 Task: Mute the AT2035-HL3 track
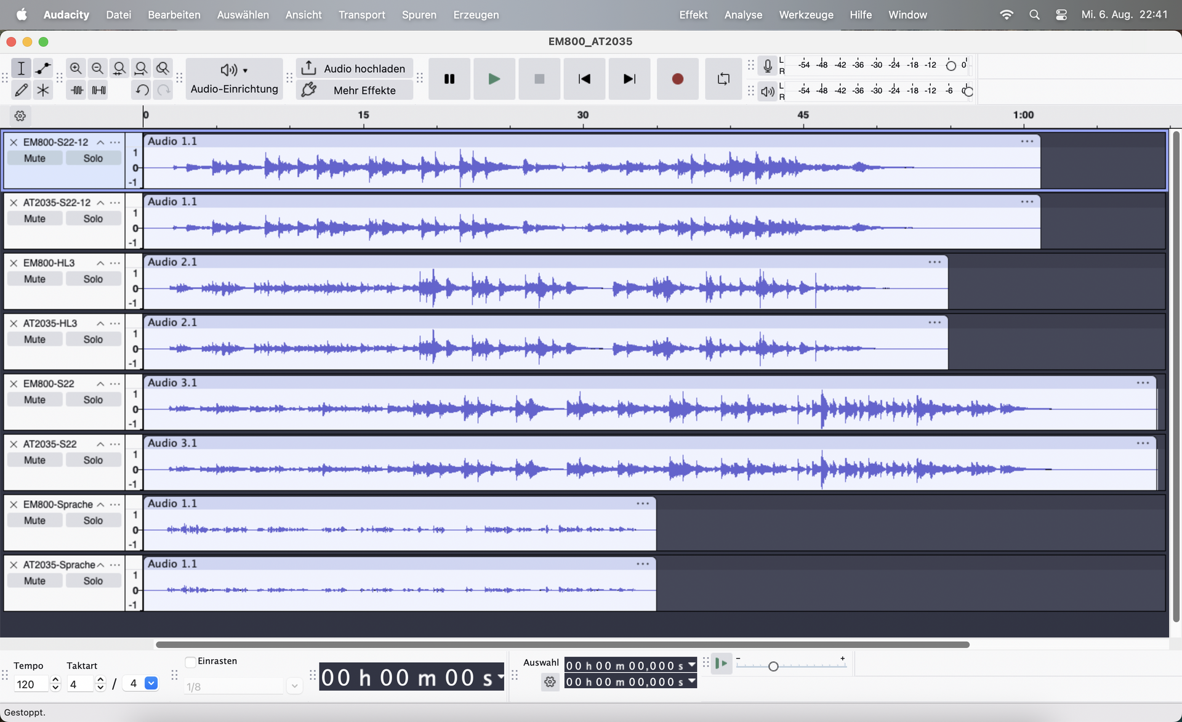[34, 339]
